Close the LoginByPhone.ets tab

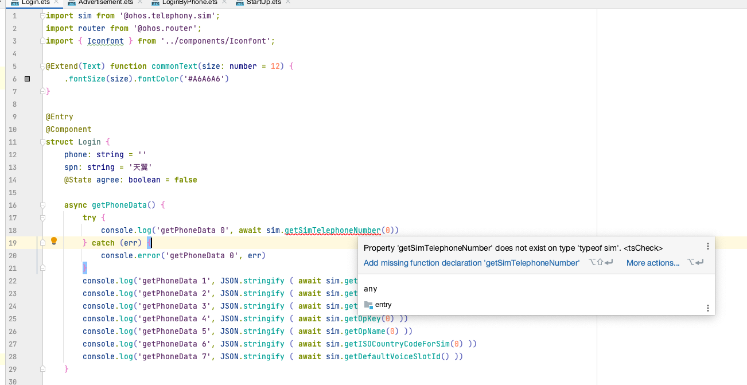224,2
